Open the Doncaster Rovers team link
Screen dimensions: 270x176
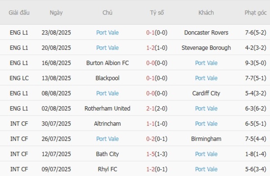tap(206, 32)
